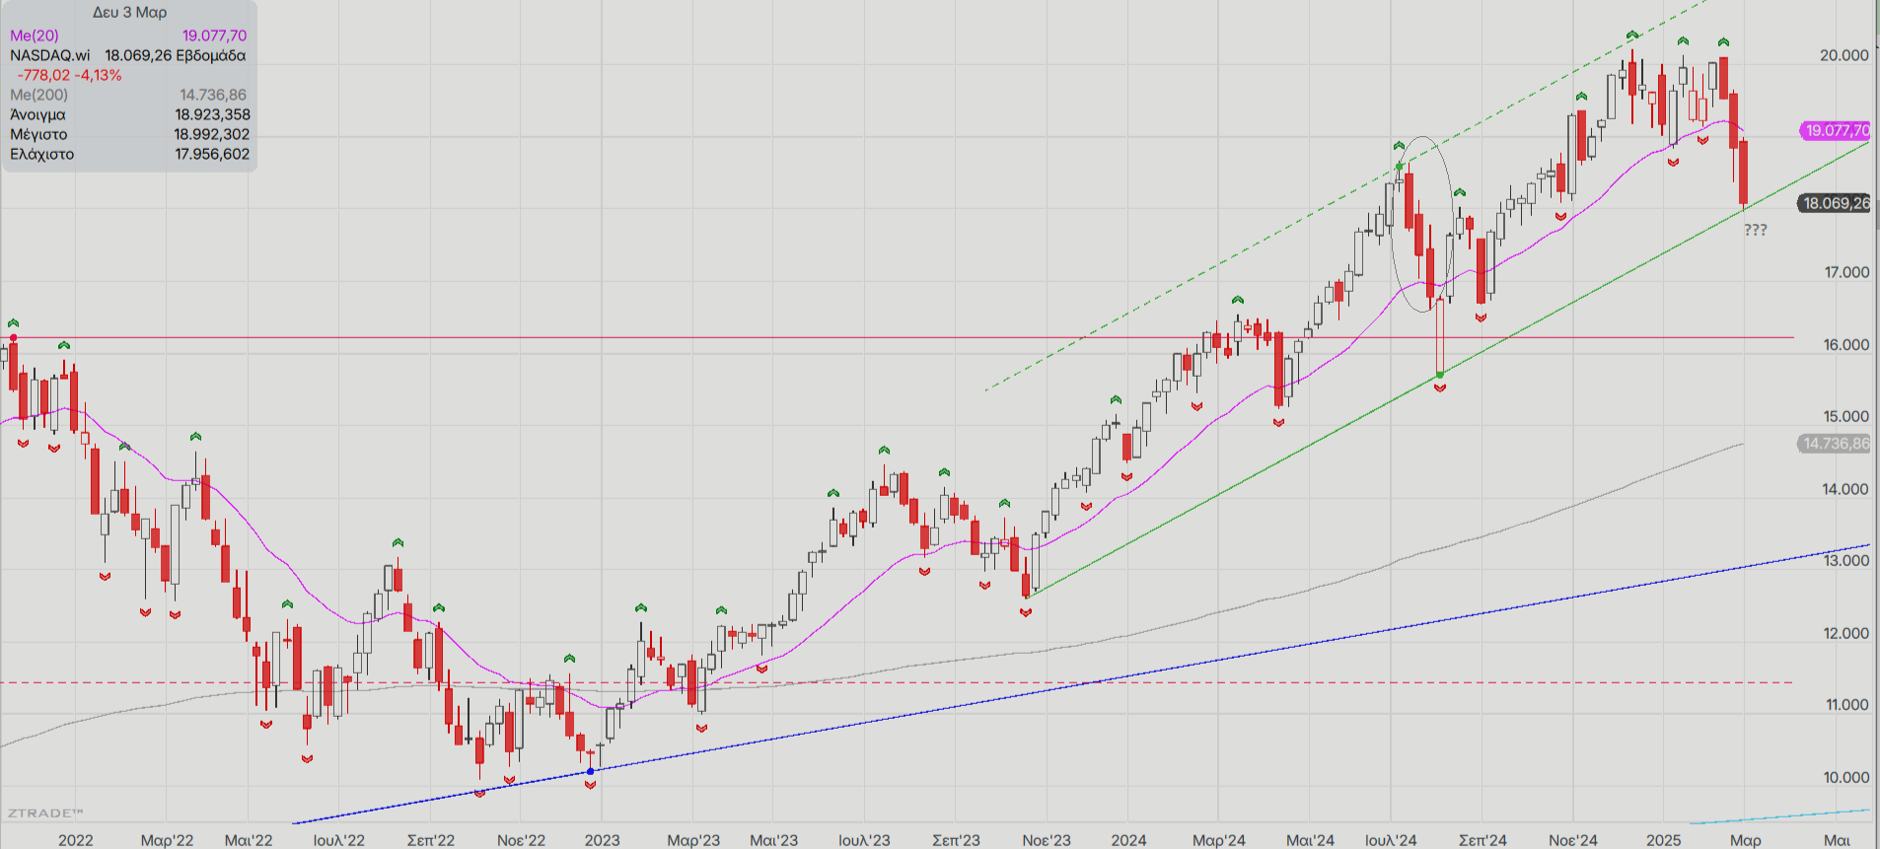Image resolution: width=1880 pixels, height=849 pixels.
Task: Click the Νοε'24 time axis label
Action: [x=1572, y=840]
